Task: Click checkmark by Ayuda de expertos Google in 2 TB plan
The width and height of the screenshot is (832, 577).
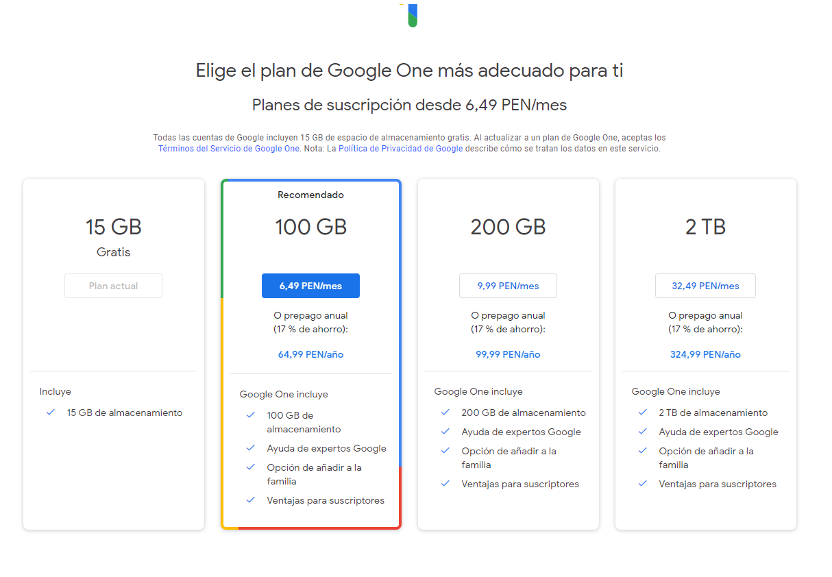Action: (642, 432)
